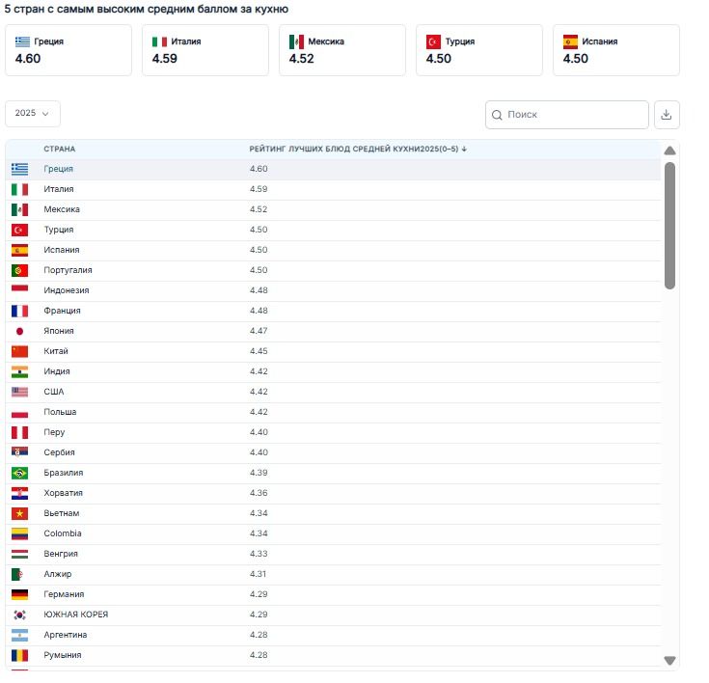Click the scrollbar up arrow
This screenshot has height=683, width=709.
tap(669, 150)
